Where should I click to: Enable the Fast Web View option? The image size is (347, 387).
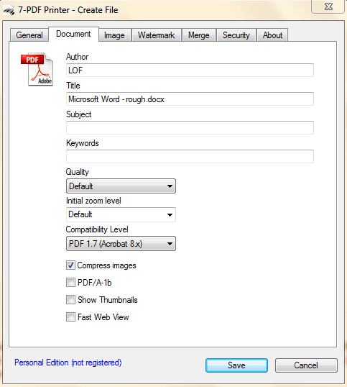pos(70,317)
